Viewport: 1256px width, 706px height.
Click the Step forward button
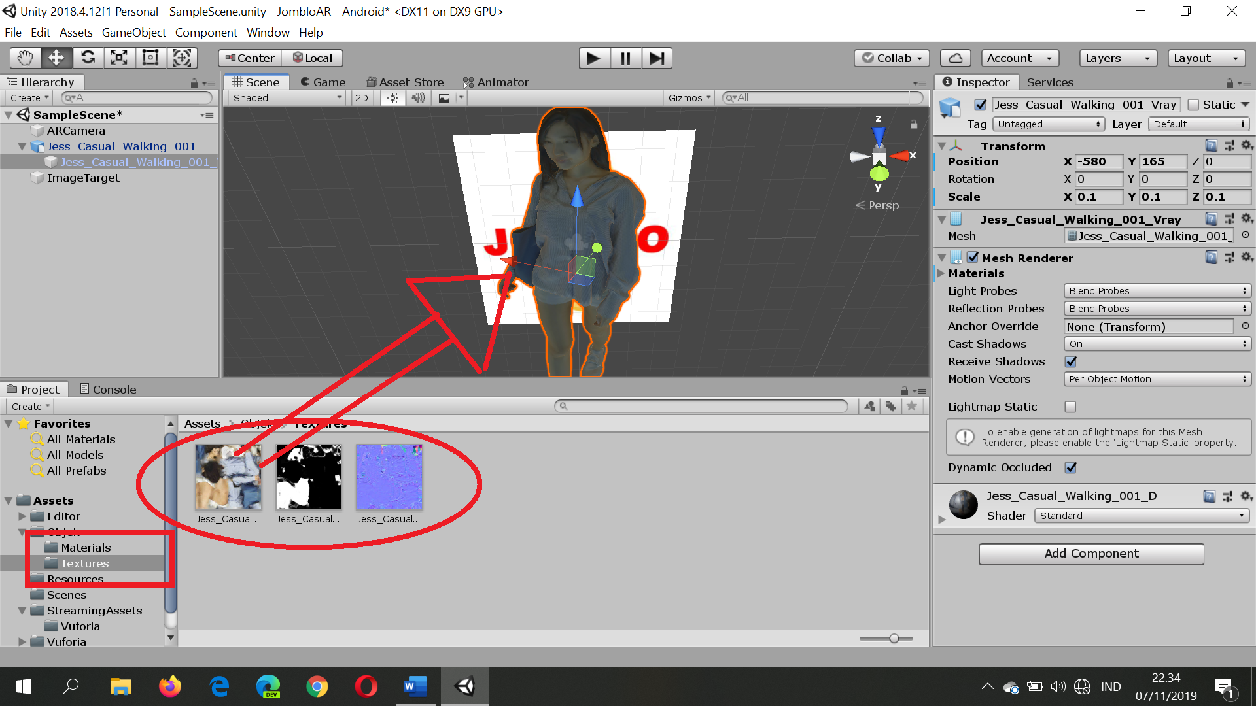(657, 58)
